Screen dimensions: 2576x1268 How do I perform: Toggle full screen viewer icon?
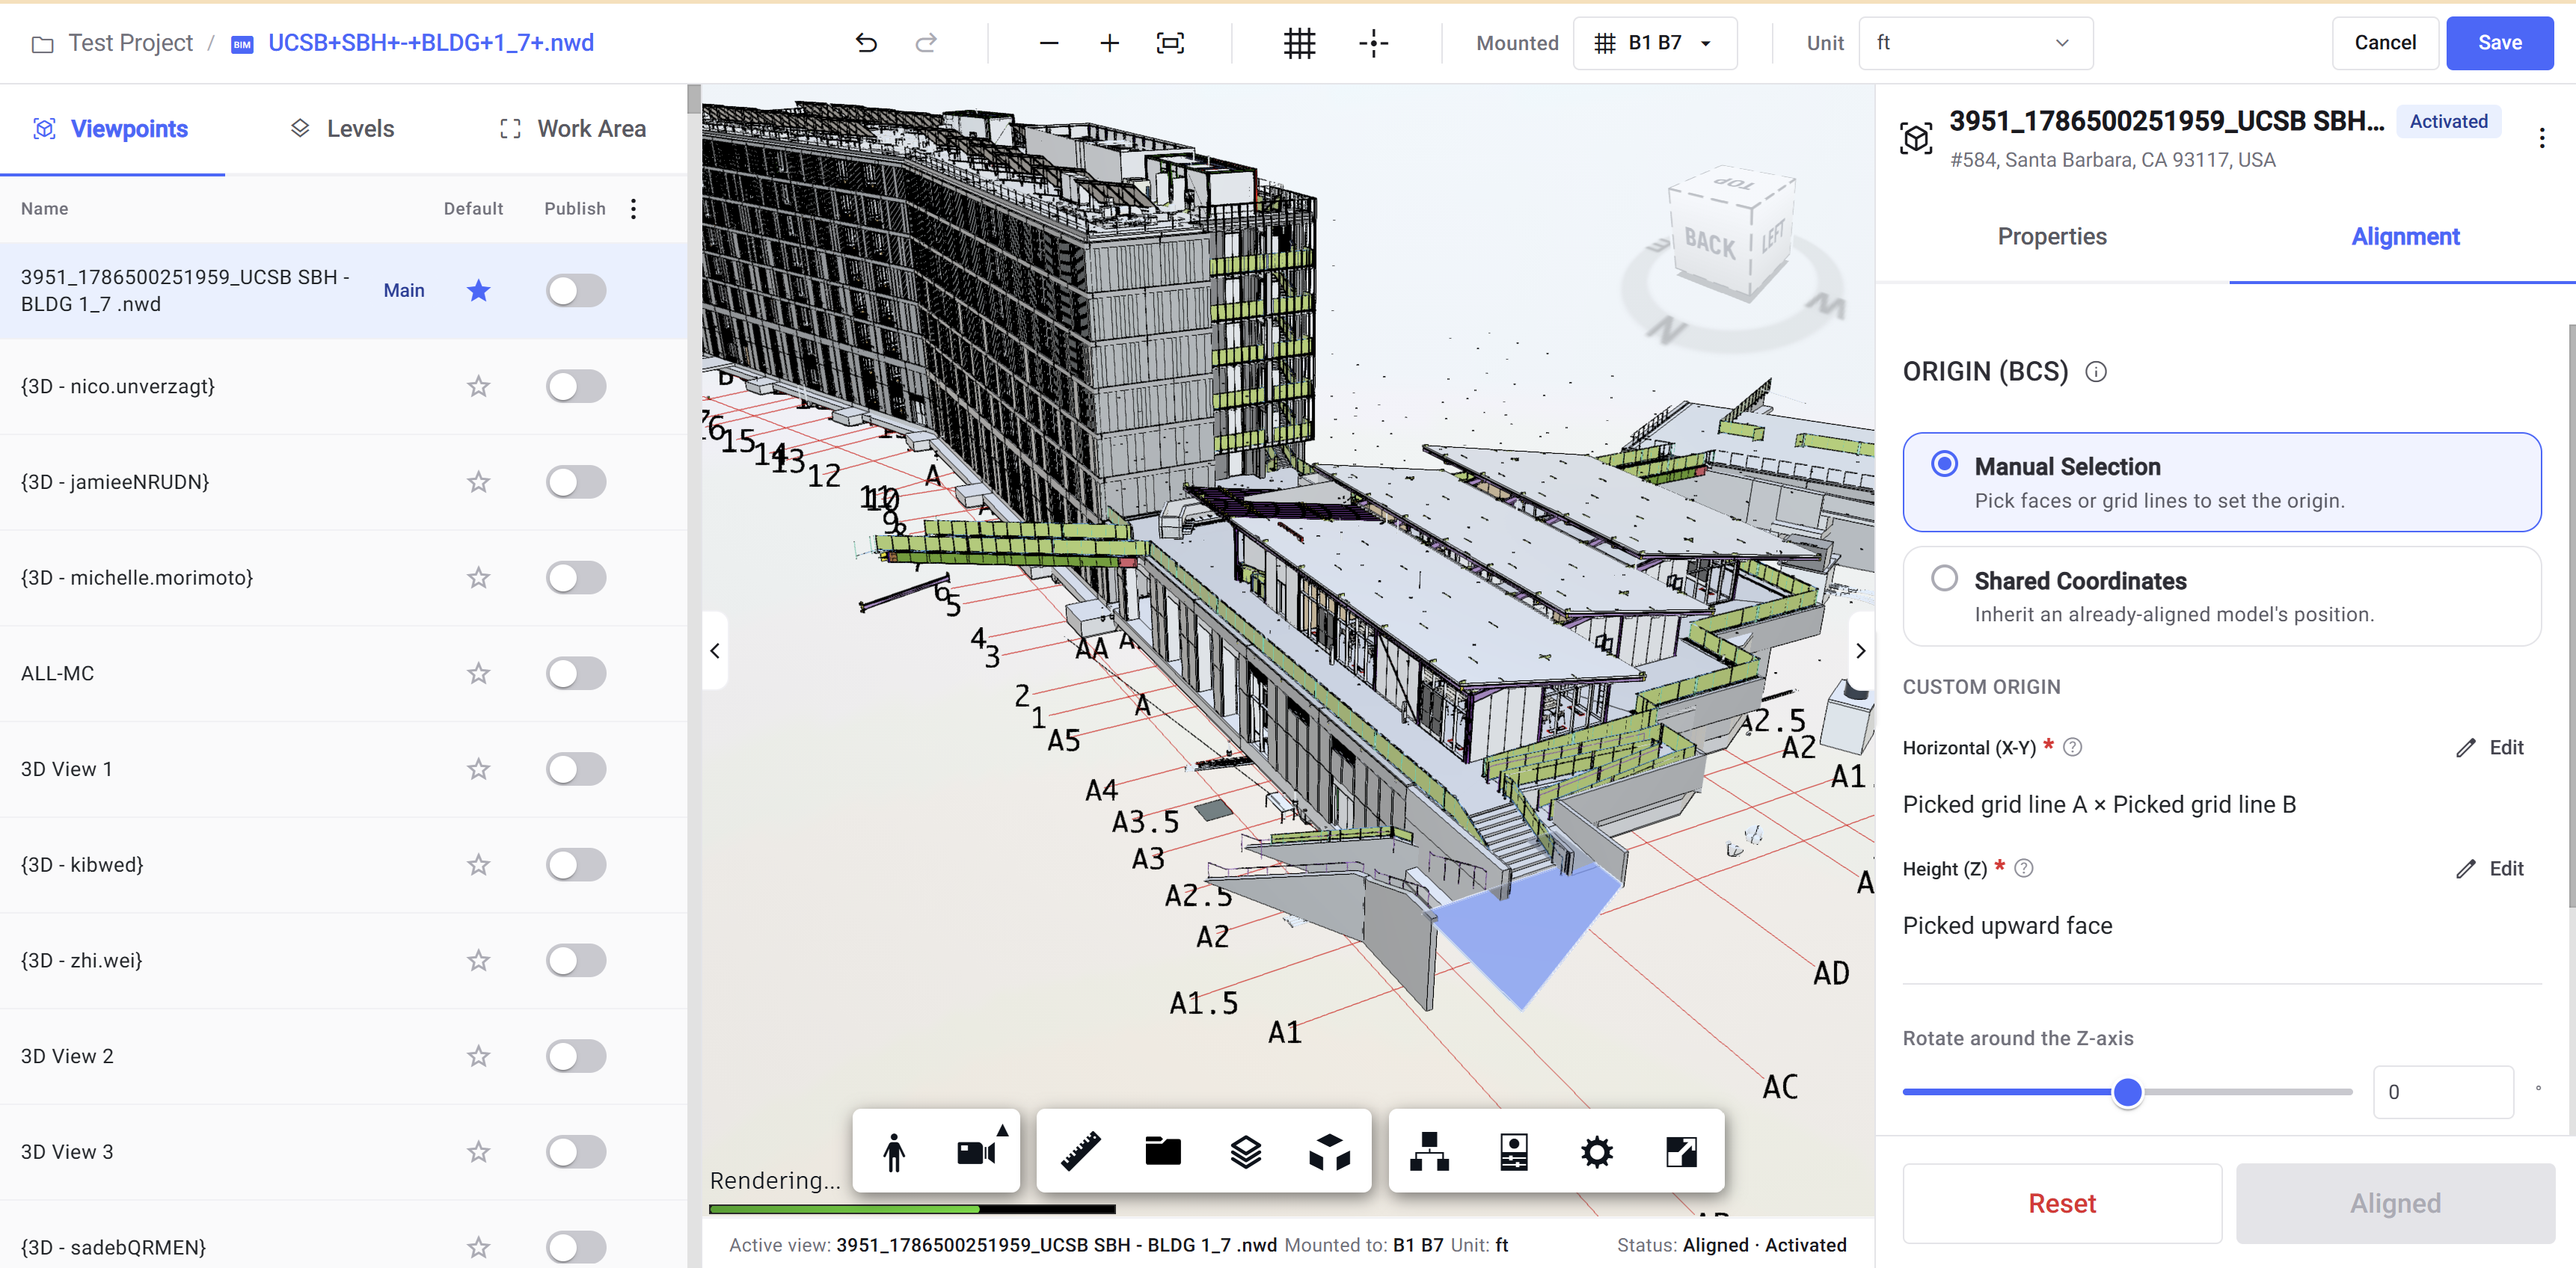coord(1681,1152)
